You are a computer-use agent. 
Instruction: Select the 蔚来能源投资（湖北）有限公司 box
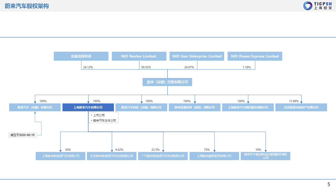click(x=195, y=107)
